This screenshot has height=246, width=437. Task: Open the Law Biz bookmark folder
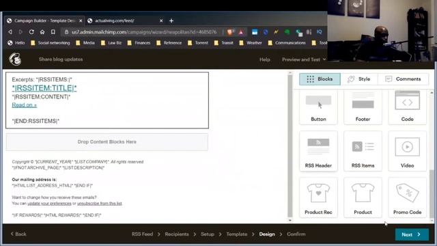111,43
